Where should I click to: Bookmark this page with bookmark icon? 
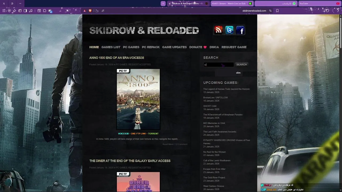pos(277,11)
